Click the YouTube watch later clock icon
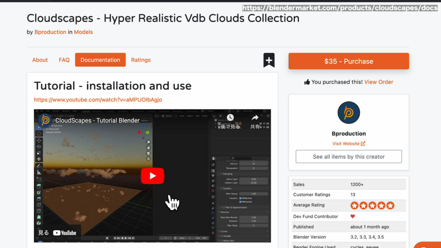Screen dimensions: 441x248 [230, 117]
